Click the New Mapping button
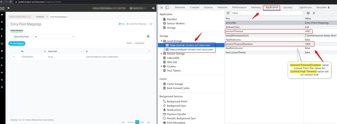This screenshot has width=337, height=124. [17, 44]
